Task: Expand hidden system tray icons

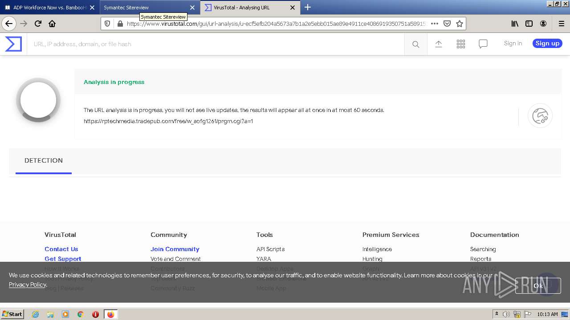Action: [x=497, y=314]
